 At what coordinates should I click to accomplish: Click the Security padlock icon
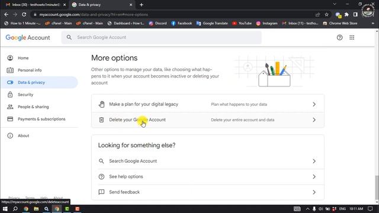click(10, 95)
